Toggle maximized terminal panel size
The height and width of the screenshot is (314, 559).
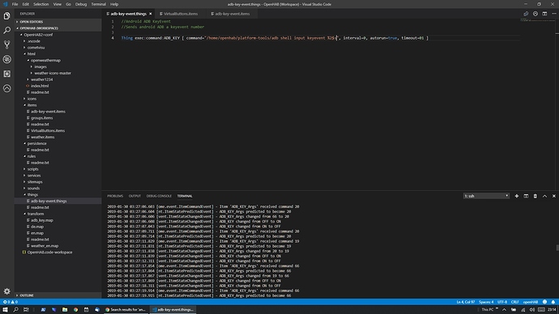(x=544, y=196)
